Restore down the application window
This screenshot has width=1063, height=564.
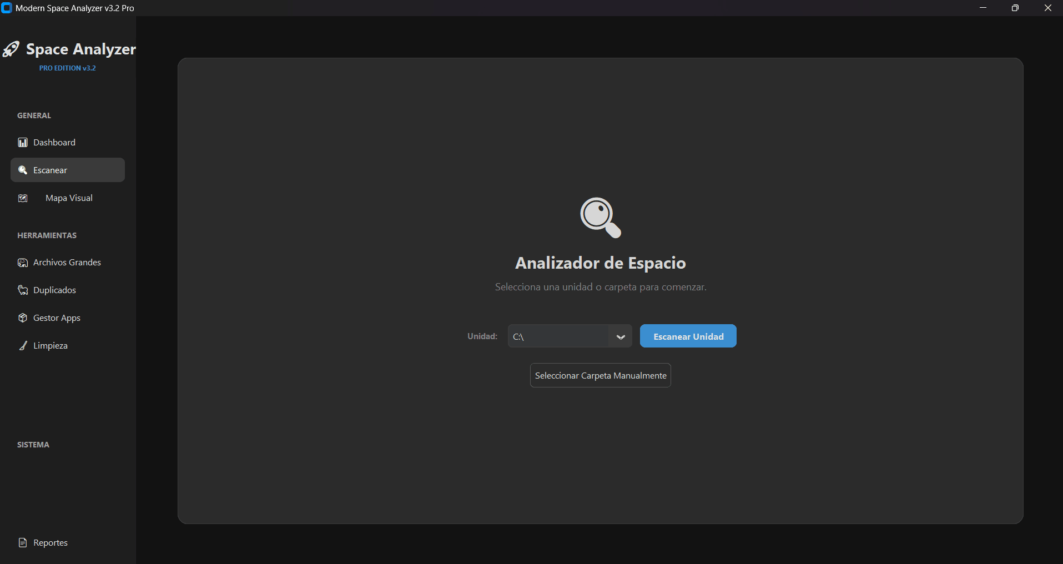[1015, 8]
